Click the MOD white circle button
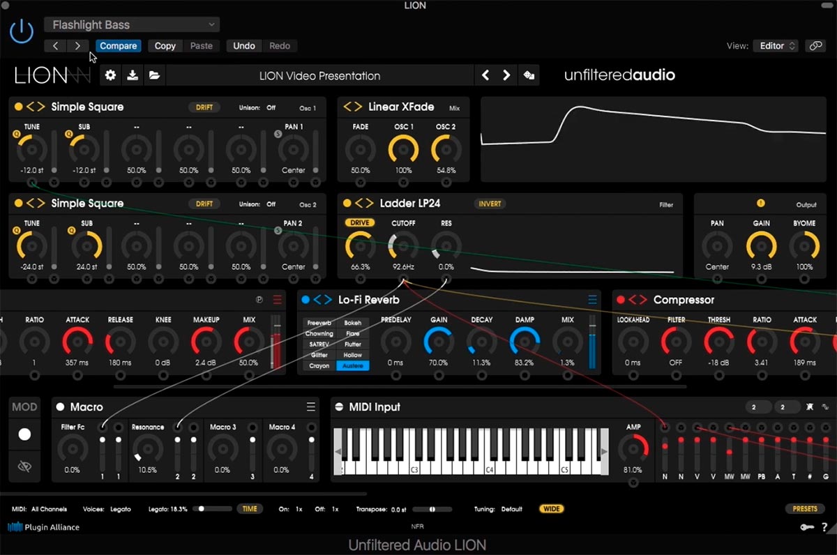This screenshot has width=837, height=555. [x=24, y=434]
